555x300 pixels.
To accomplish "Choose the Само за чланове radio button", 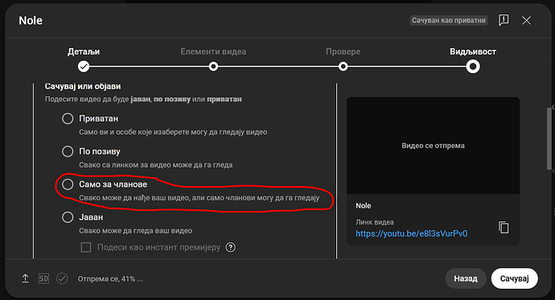I will (x=68, y=184).
